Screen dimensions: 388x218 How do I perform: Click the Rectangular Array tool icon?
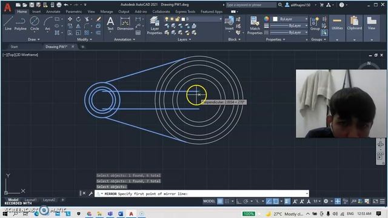[87, 33]
